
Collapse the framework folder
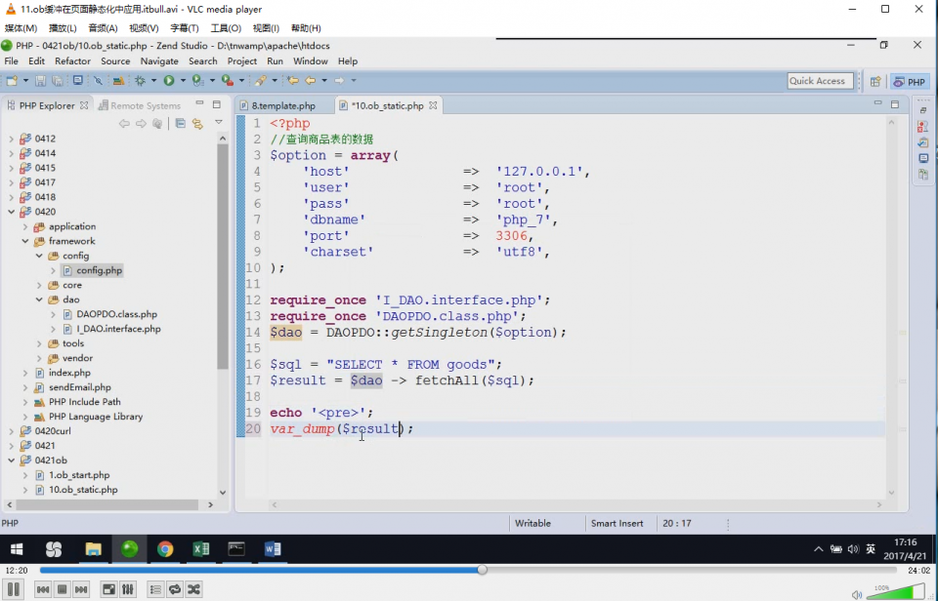(25, 241)
